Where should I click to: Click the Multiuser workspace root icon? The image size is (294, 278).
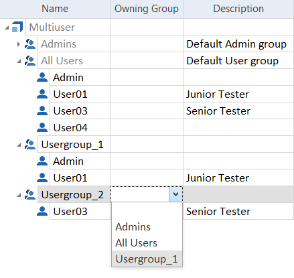click(17, 27)
